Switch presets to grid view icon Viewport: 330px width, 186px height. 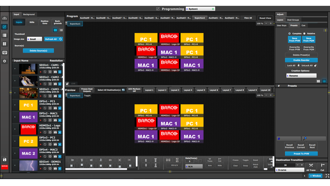pyautogui.click(x=318, y=81)
